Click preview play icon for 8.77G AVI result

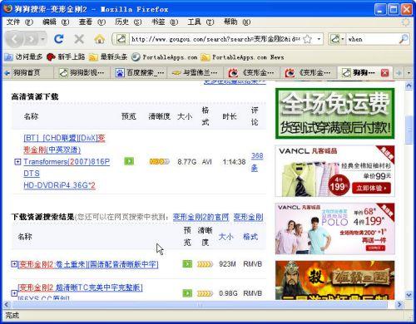tap(129, 161)
